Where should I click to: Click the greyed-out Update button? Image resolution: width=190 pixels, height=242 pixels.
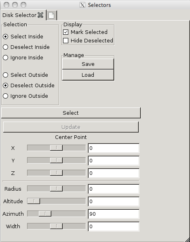[x=71, y=127]
